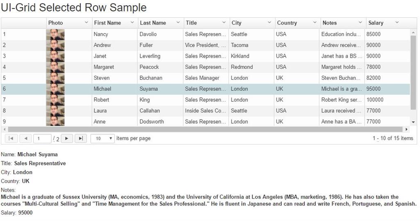The image size is (420, 221).
Task: Go to the next page
Action: [67, 138]
